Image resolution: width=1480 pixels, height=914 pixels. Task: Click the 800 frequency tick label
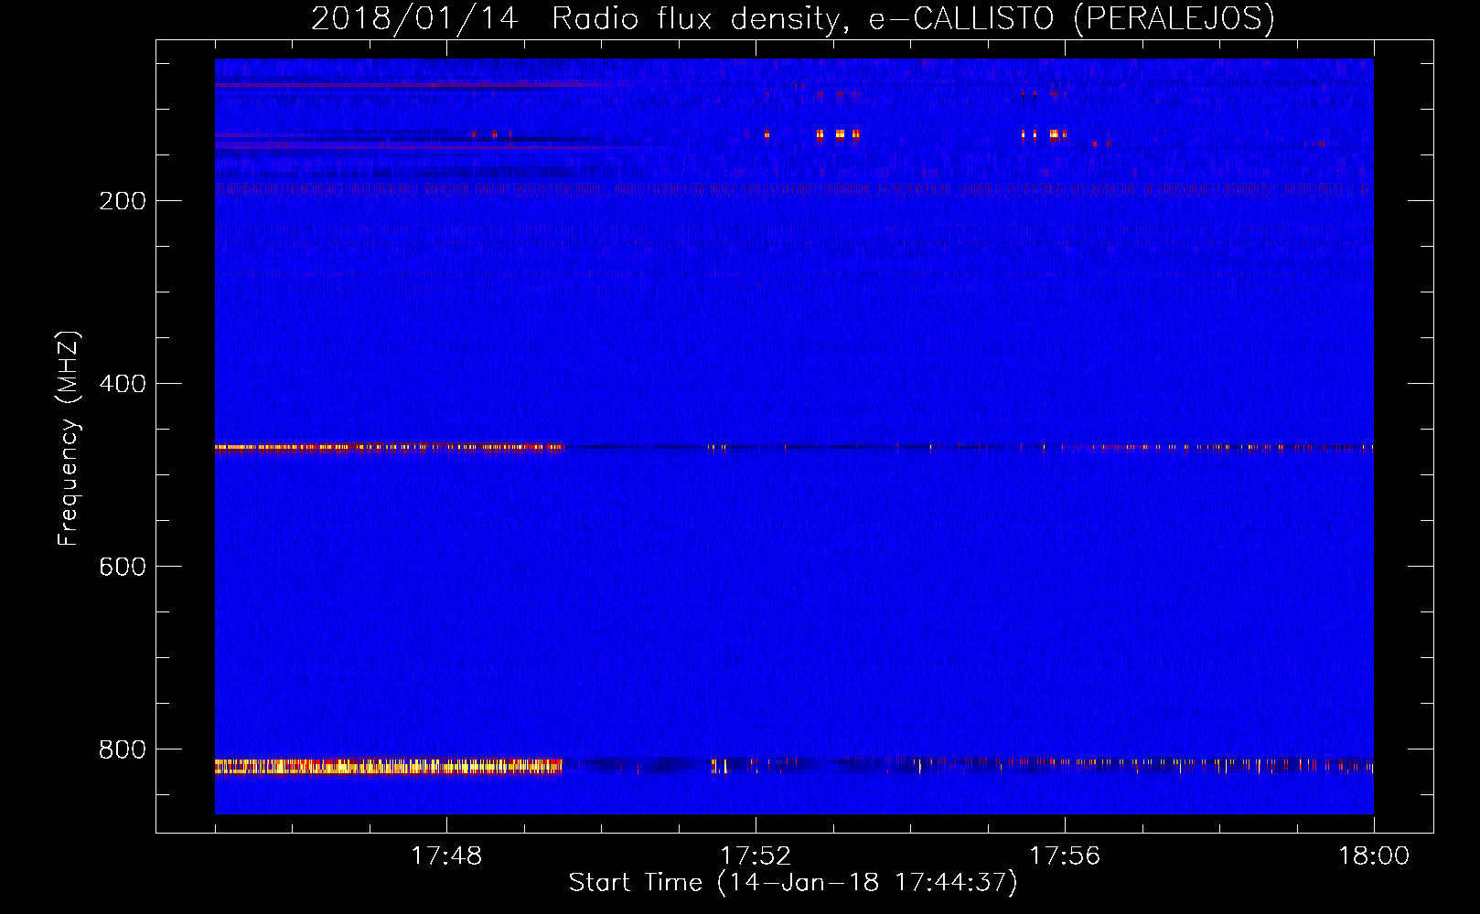tap(123, 749)
